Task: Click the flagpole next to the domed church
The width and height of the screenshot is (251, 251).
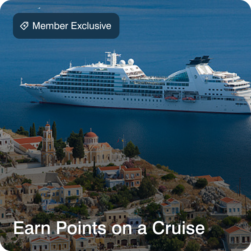Action: [123, 144]
